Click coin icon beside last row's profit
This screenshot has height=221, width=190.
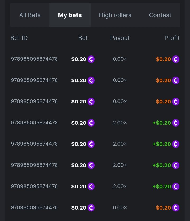tap(176, 207)
